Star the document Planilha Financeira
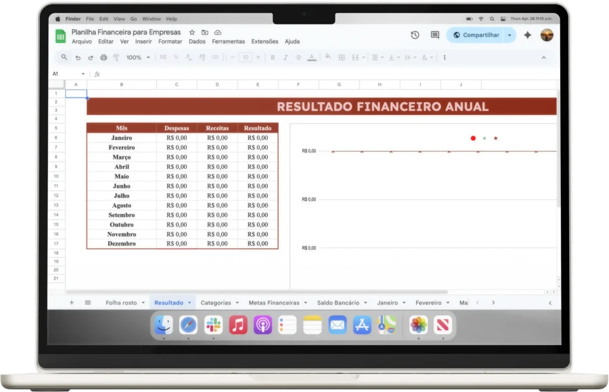 click(192, 32)
